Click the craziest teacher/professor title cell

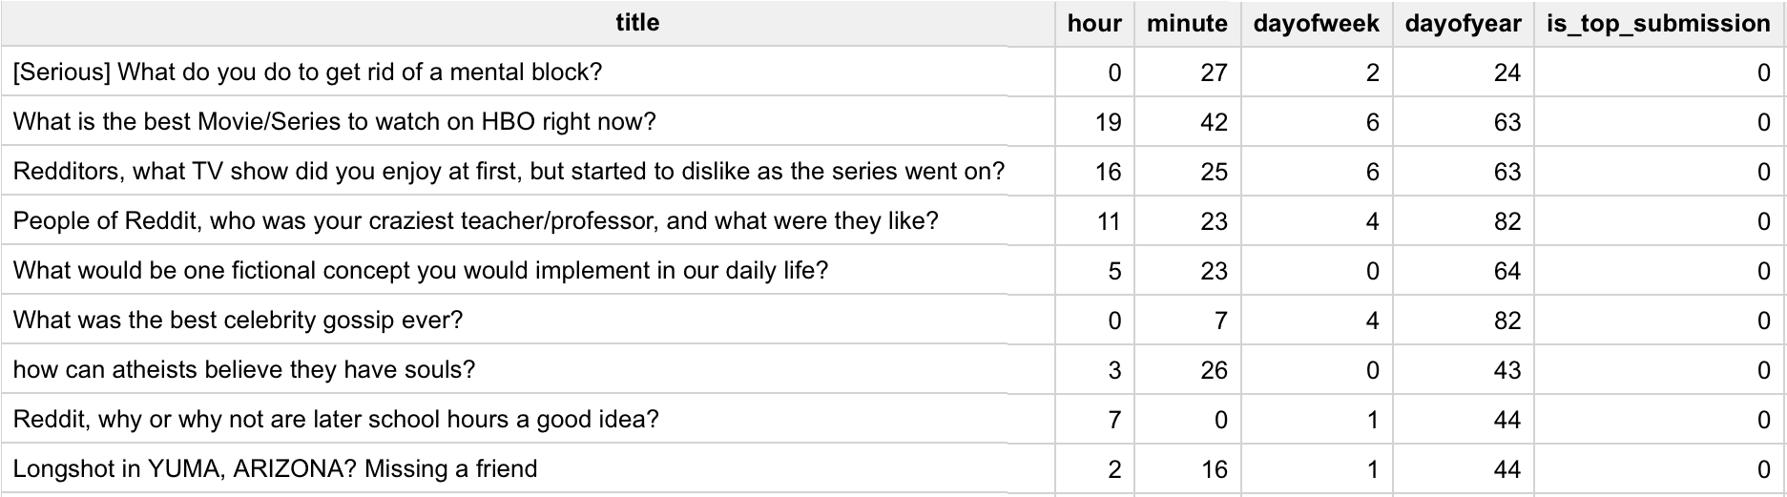coord(475,221)
